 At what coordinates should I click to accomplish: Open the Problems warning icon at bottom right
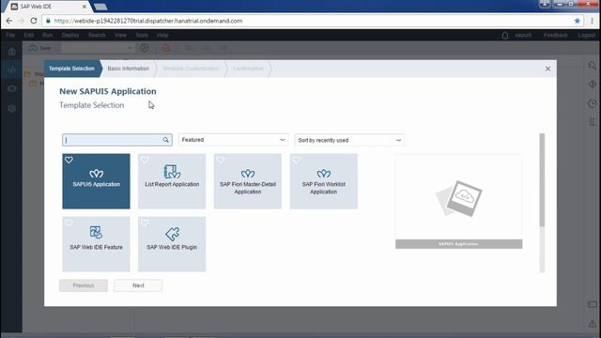tap(593, 324)
